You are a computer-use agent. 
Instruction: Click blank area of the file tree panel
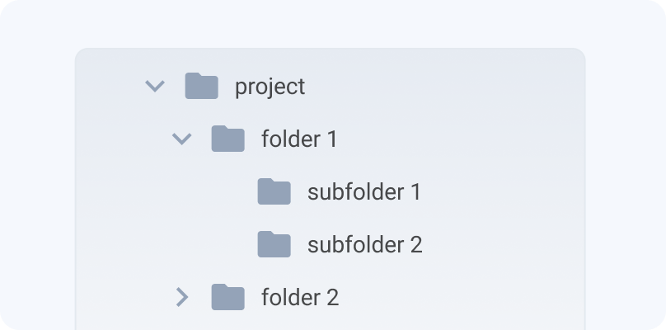489,111
